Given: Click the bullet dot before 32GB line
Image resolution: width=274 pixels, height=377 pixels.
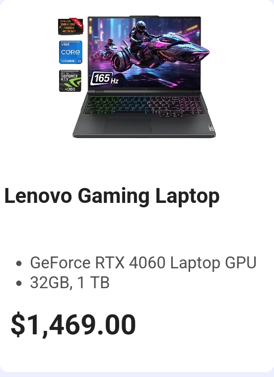Looking at the screenshot, I should tap(19, 283).
